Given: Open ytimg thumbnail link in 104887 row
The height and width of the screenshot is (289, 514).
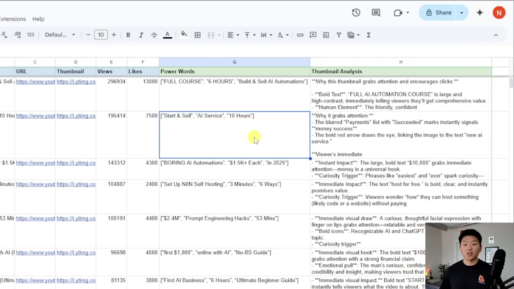Looking at the screenshot, I should [x=76, y=184].
